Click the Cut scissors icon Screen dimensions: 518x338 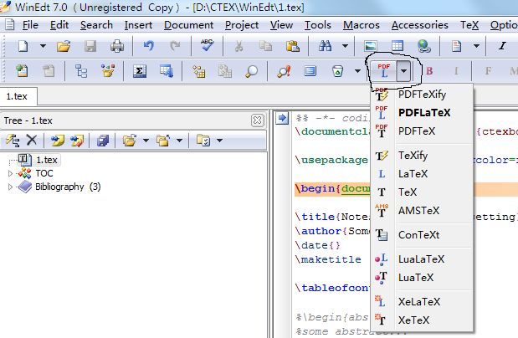click(x=238, y=46)
